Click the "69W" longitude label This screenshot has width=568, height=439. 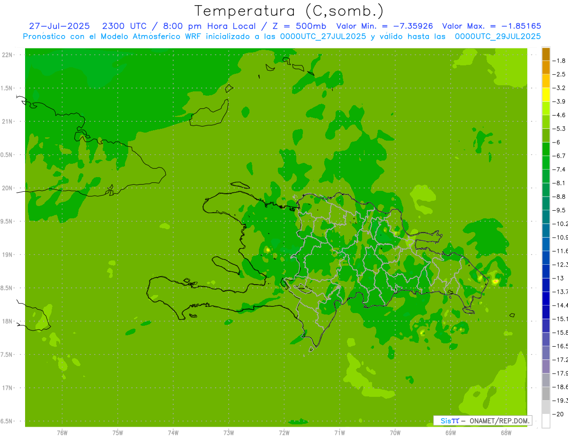[x=450, y=432]
